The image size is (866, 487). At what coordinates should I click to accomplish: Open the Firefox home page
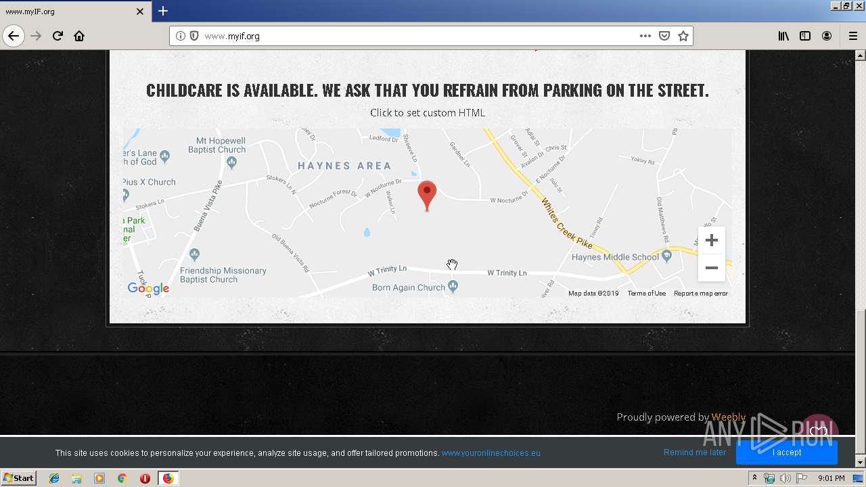coord(79,36)
